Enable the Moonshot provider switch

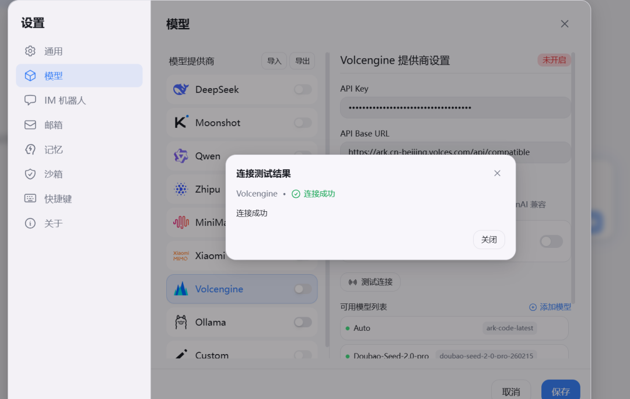click(302, 123)
